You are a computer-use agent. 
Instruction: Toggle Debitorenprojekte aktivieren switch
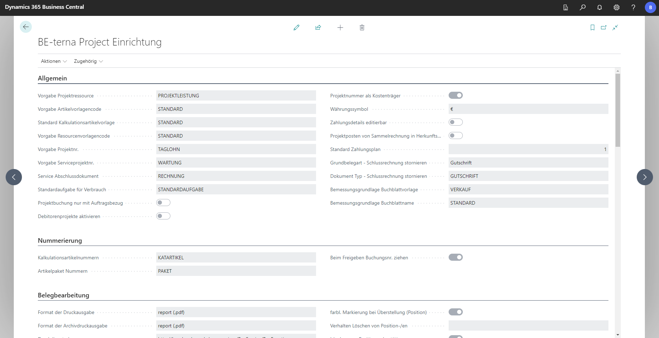[x=163, y=216]
